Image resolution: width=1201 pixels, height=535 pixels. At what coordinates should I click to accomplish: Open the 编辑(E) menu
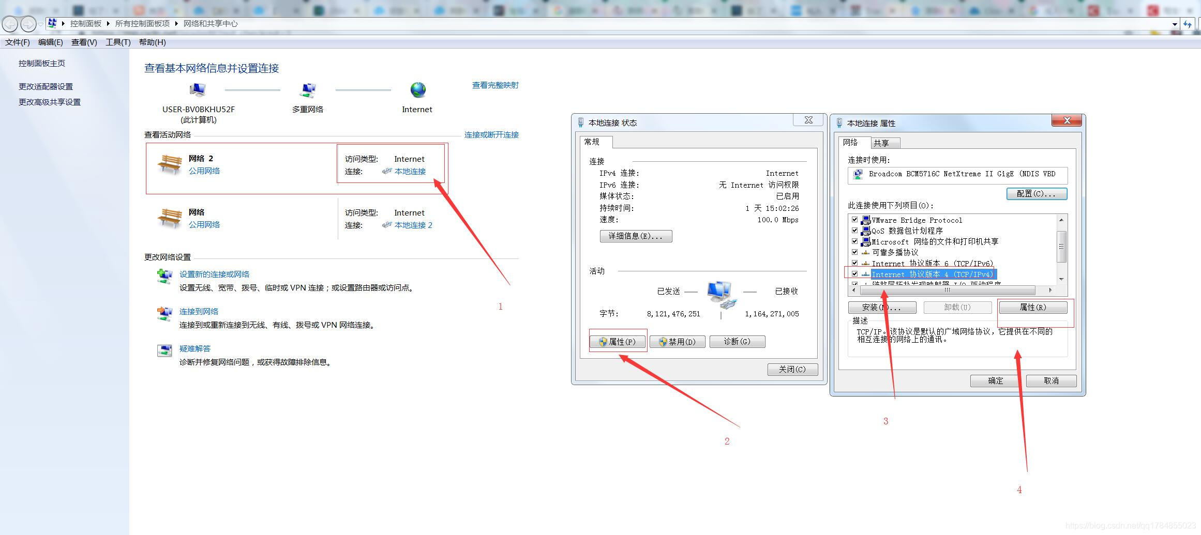click(x=51, y=42)
